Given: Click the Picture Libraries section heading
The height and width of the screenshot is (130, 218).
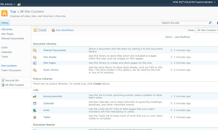Looking at the screenshot, I should pos(43,79).
